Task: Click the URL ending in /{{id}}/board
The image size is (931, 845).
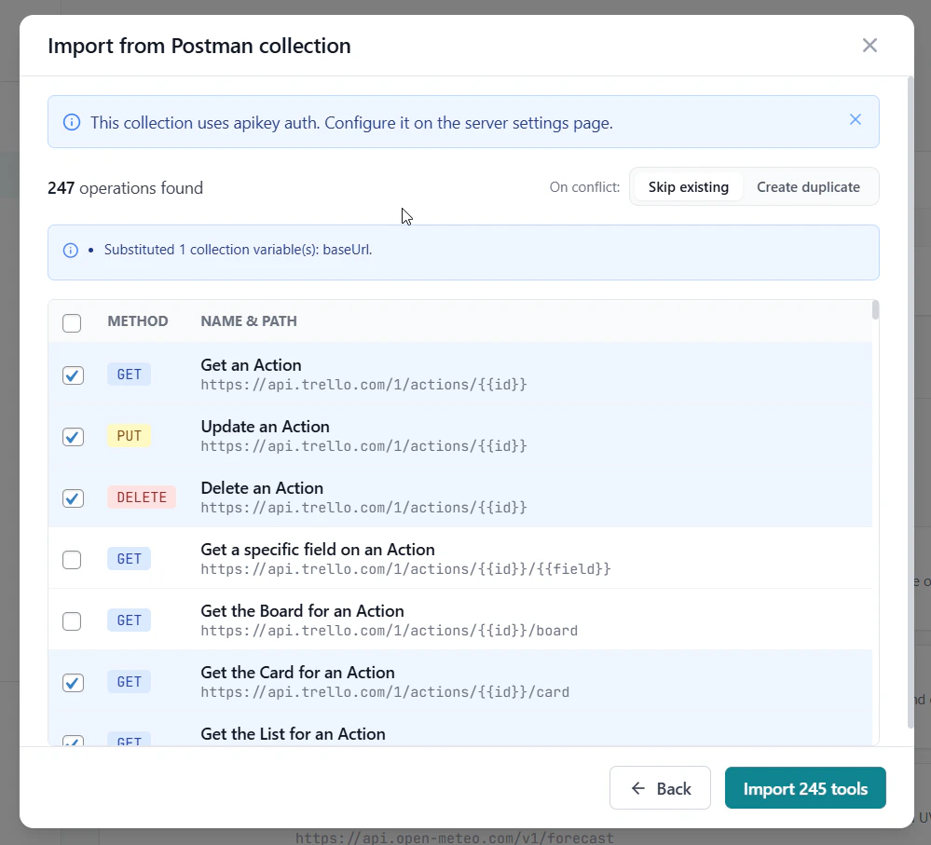Action: [389, 630]
